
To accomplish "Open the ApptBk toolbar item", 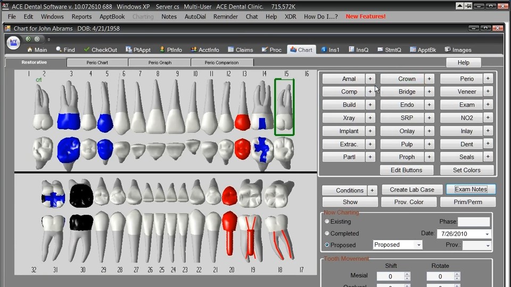I will [x=423, y=50].
